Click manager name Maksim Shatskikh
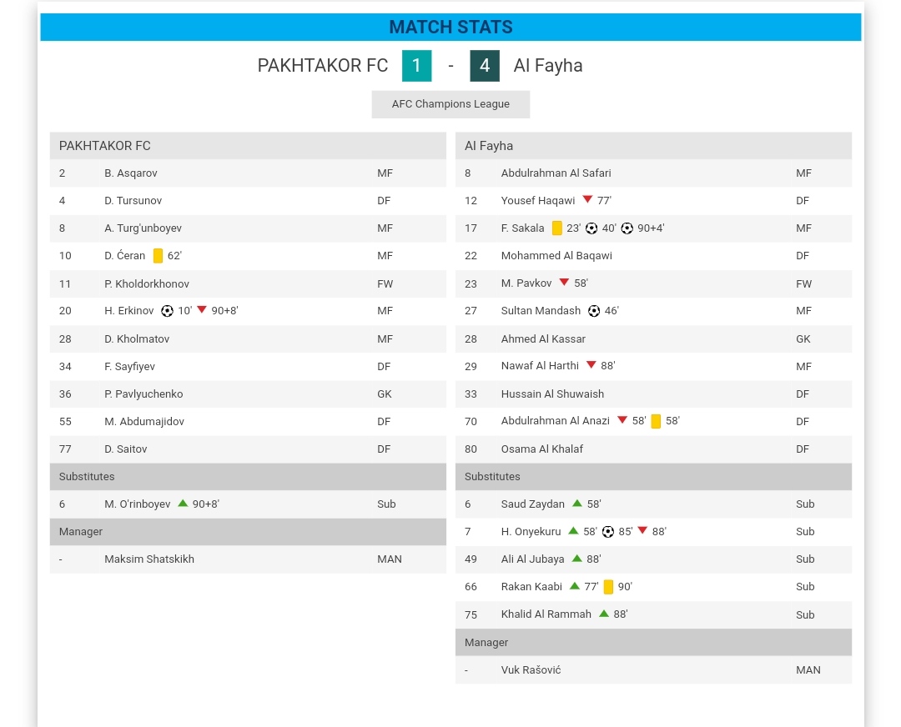This screenshot has height=727, width=901. click(x=149, y=559)
